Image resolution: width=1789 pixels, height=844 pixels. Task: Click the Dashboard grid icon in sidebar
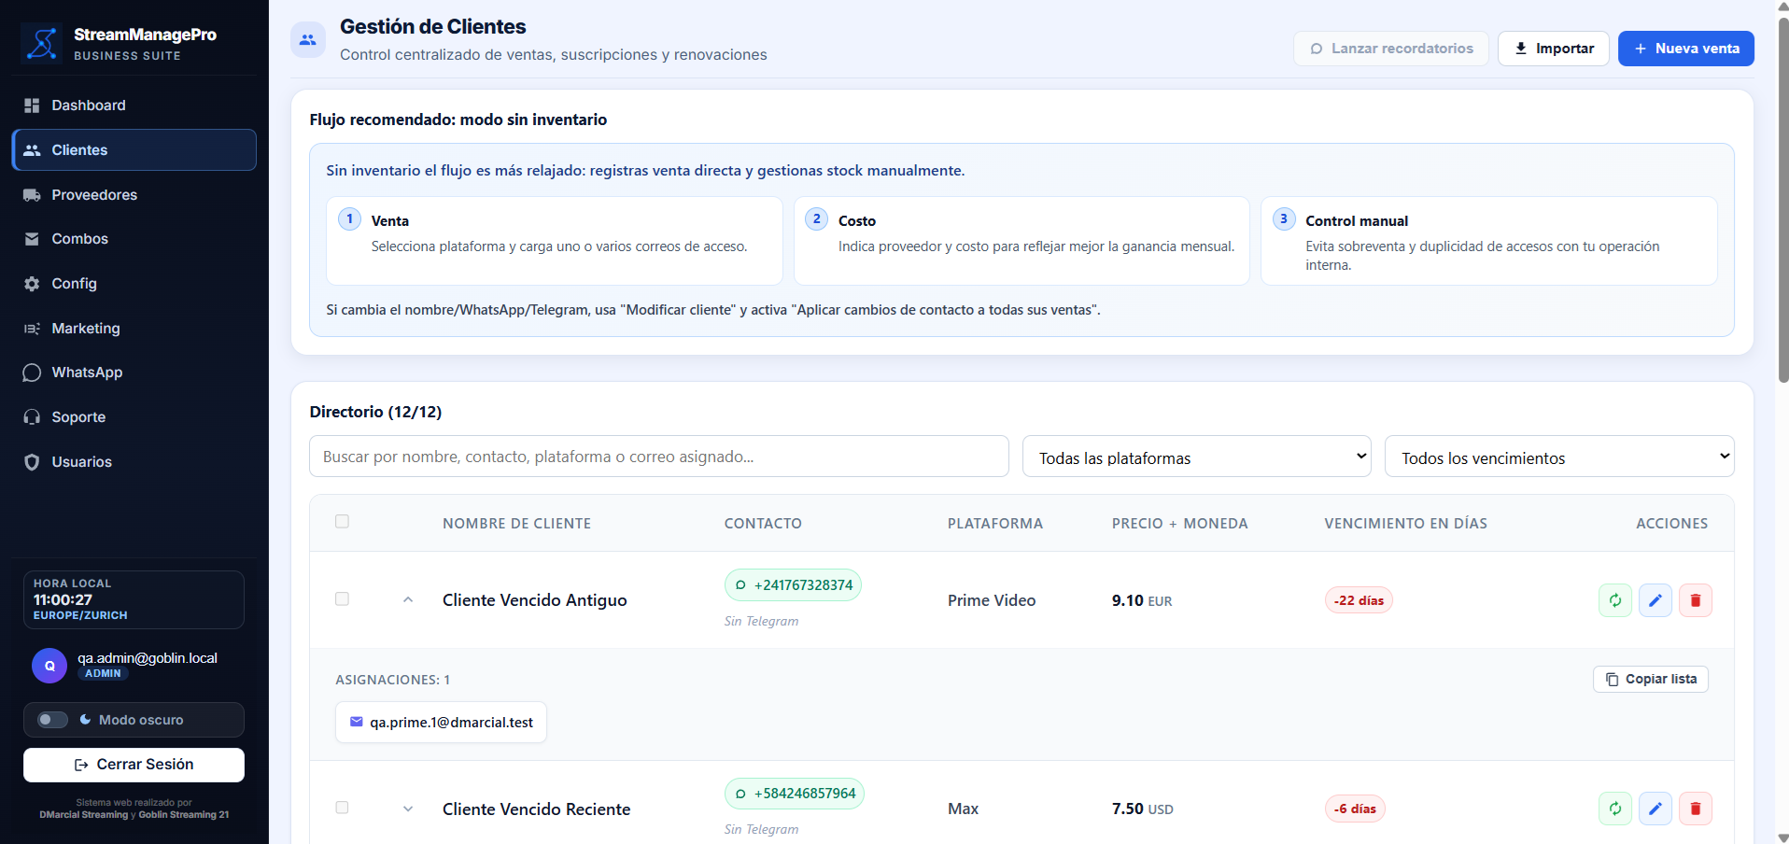[x=32, y=105]
